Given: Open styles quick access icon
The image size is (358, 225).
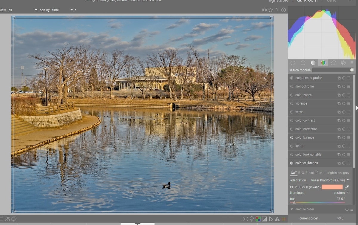Looking at the screenshot, I should pos(7,219).
